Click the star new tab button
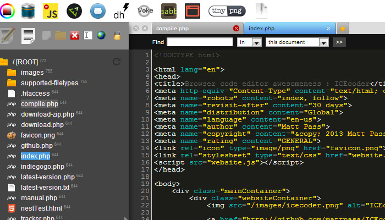 point(343,28)
